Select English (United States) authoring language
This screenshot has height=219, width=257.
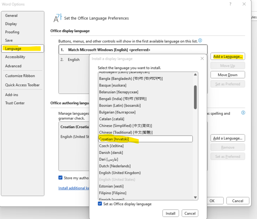pos(75,137)
